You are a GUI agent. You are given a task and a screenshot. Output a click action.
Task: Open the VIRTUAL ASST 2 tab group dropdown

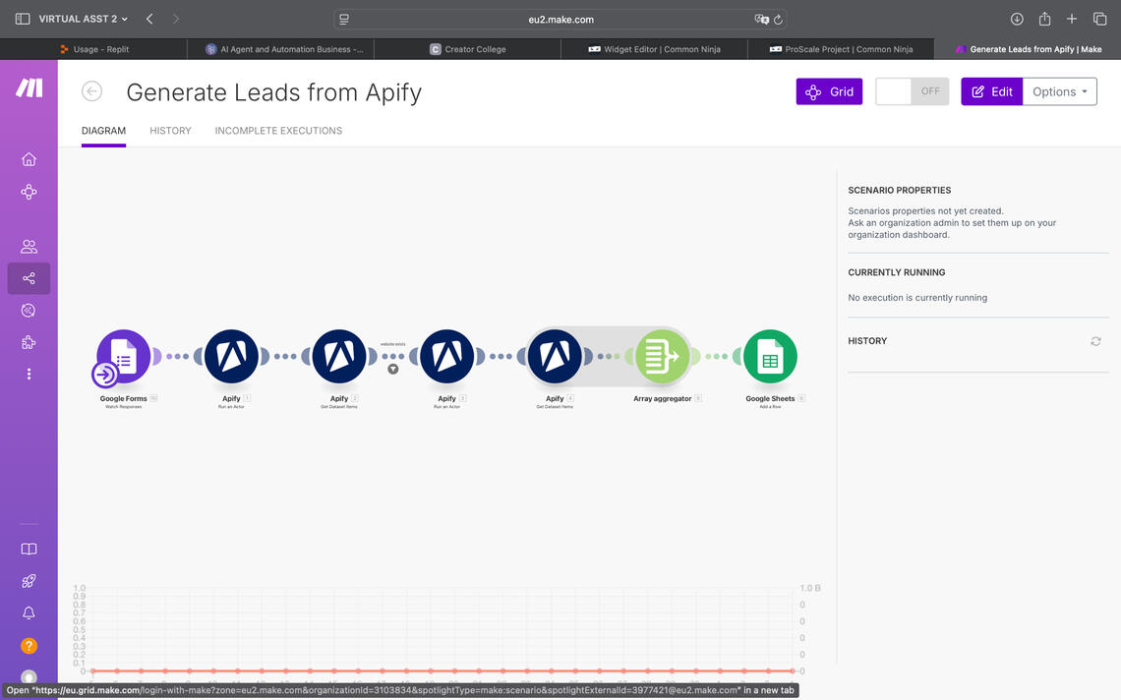(x=83, y=19)
